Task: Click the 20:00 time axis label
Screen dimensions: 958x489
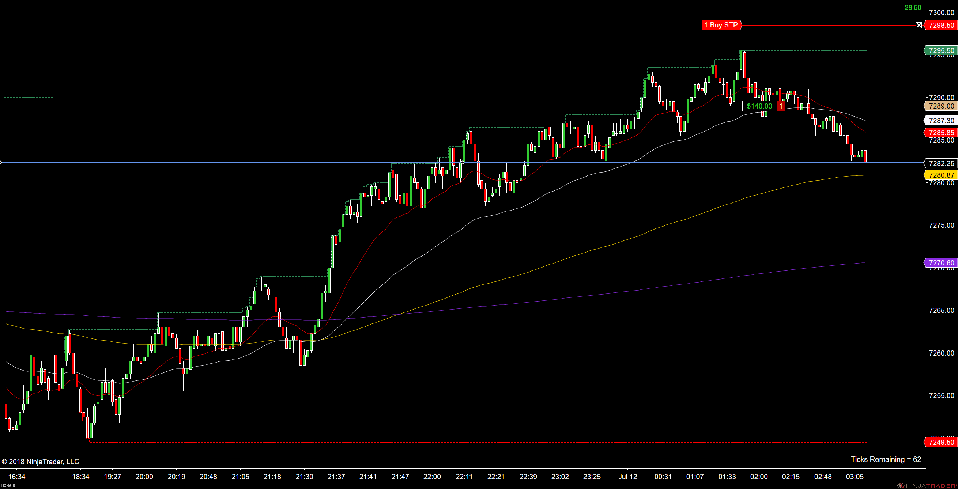Action: tap(144, 477)
